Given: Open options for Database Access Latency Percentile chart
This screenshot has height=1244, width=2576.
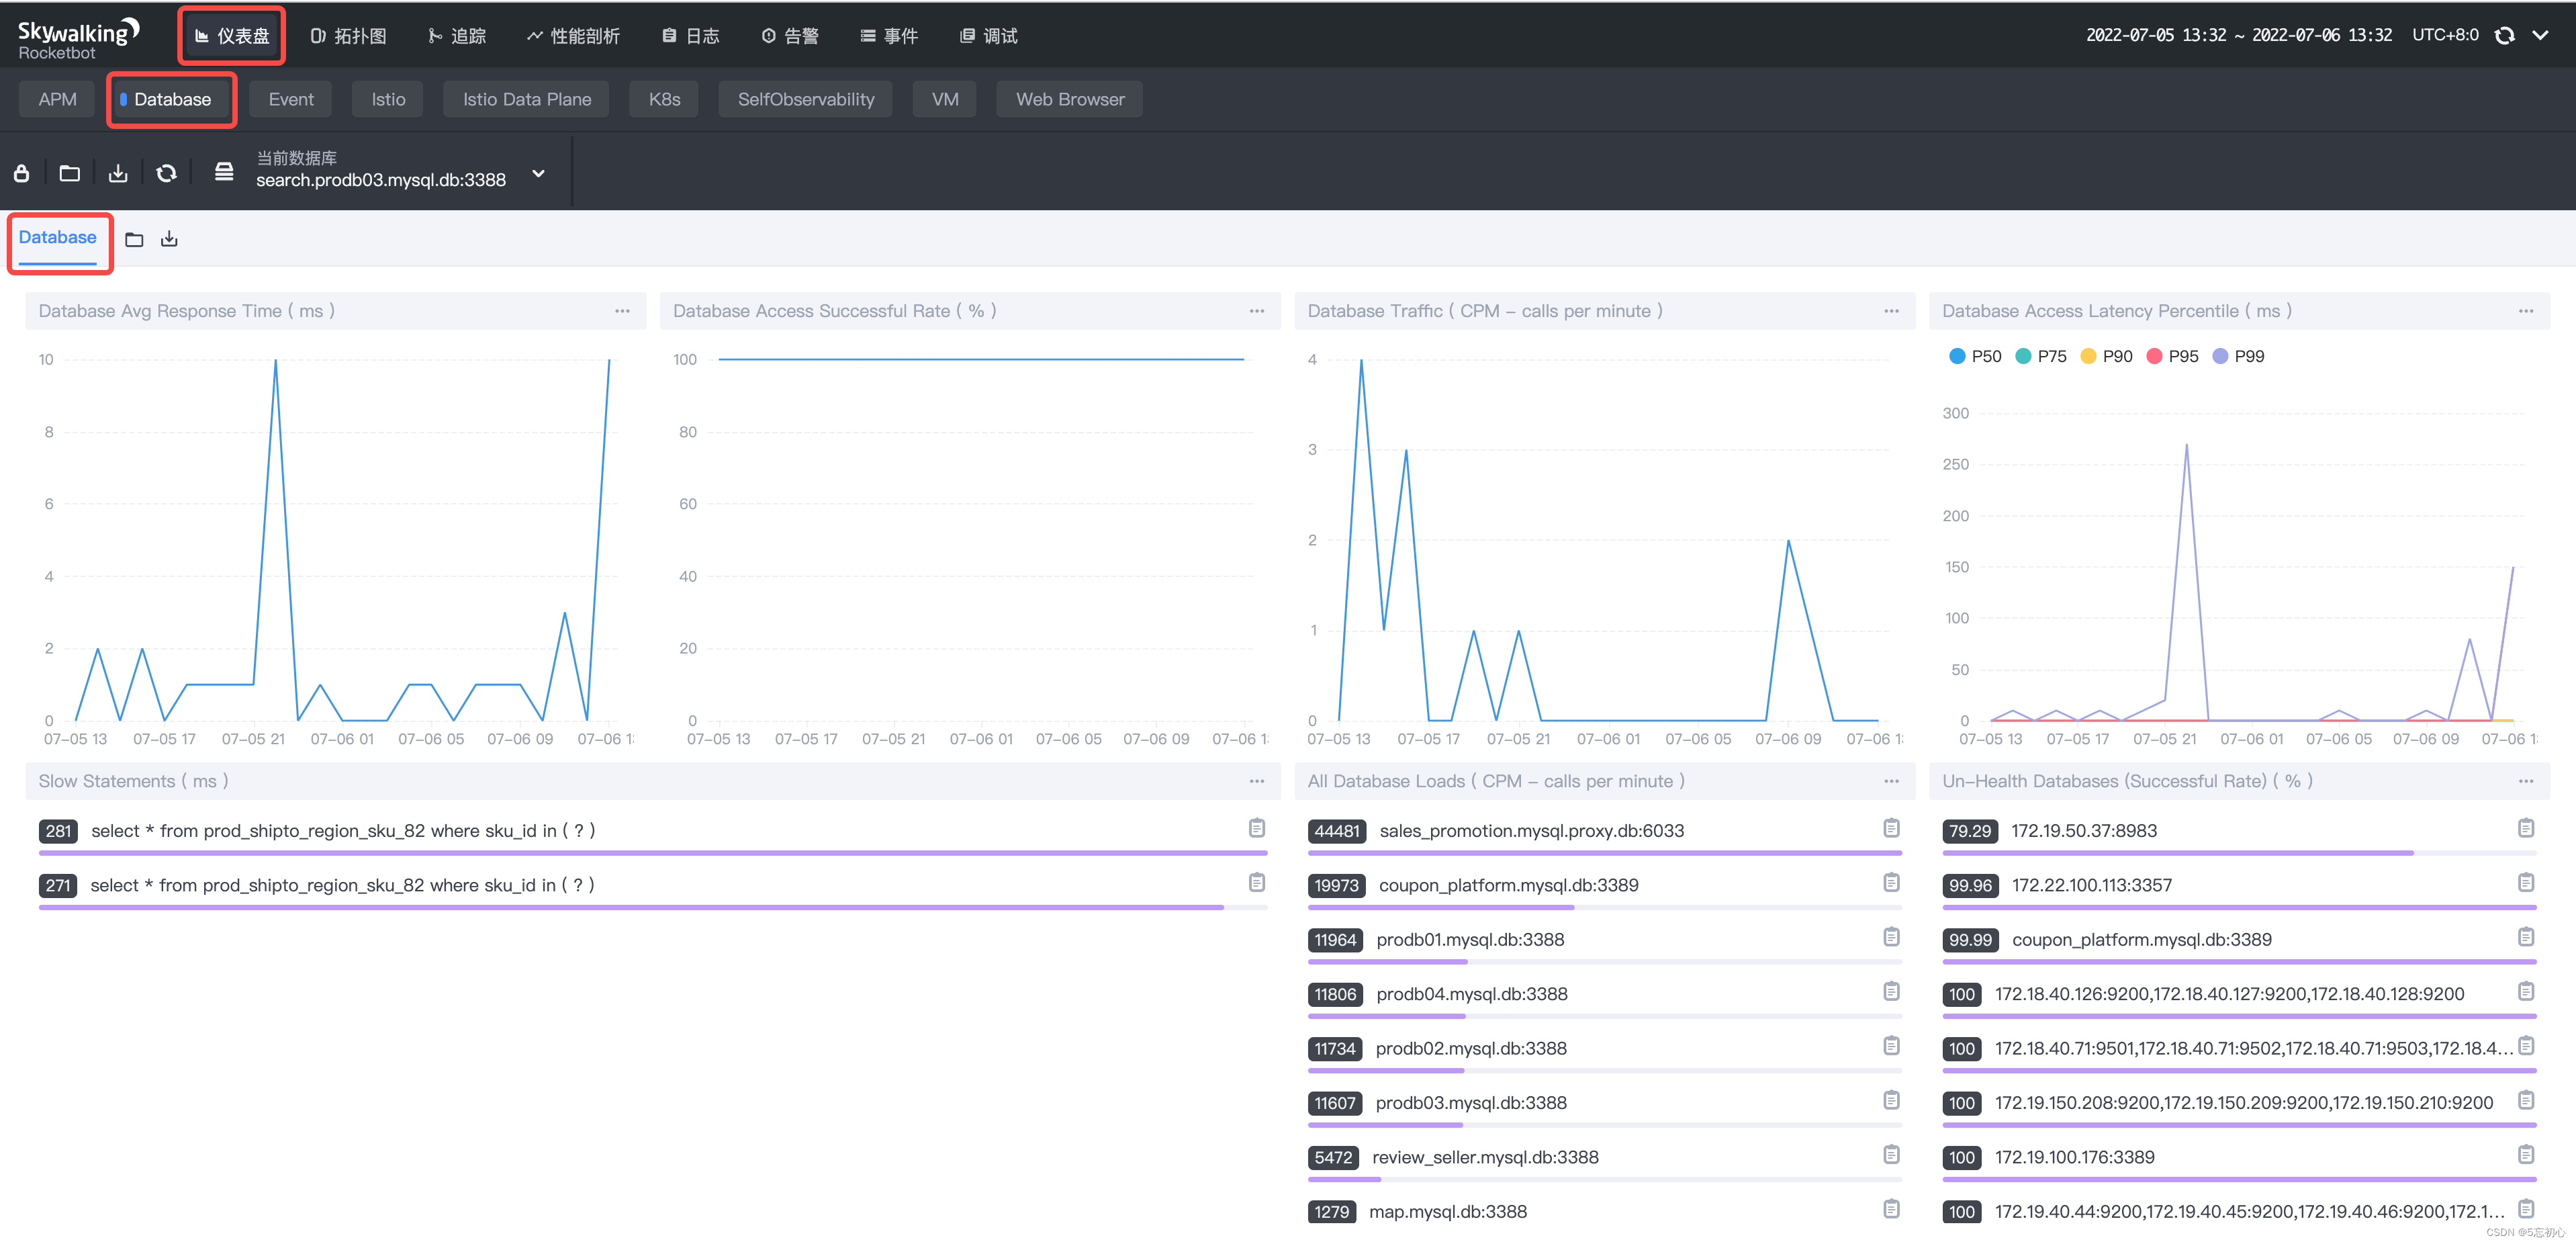Looking at the screenshot, I should tap(2525, 311).
